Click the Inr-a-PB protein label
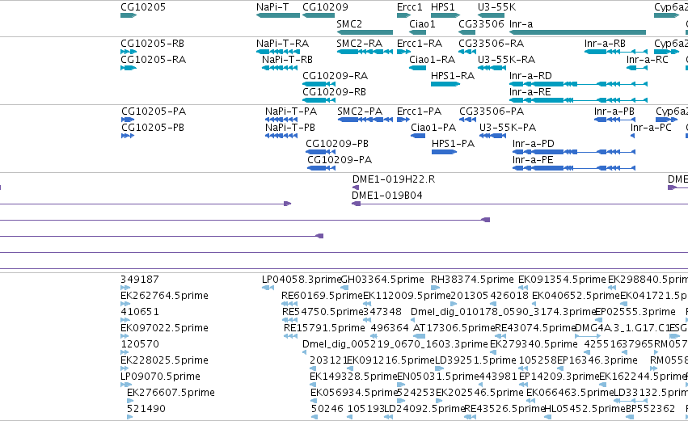Screen dimensions: 688x421 (x=614, y=112)
